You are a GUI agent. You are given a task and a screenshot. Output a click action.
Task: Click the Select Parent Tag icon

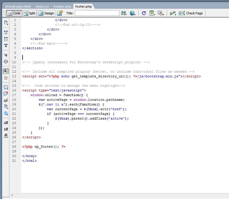pos(6,55)
